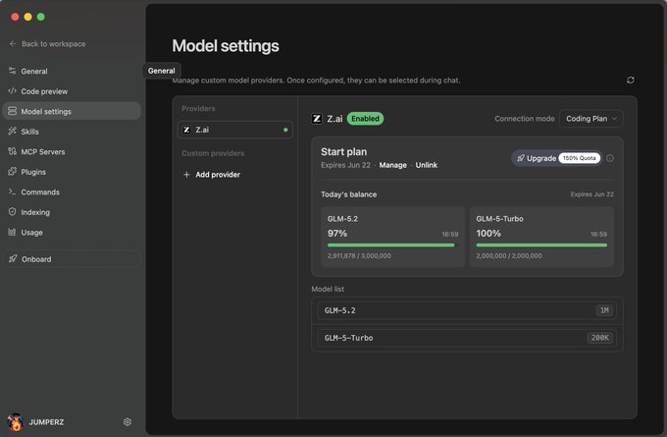
Task: Go to Indexing settings
Action: click(x=72, y=212)
